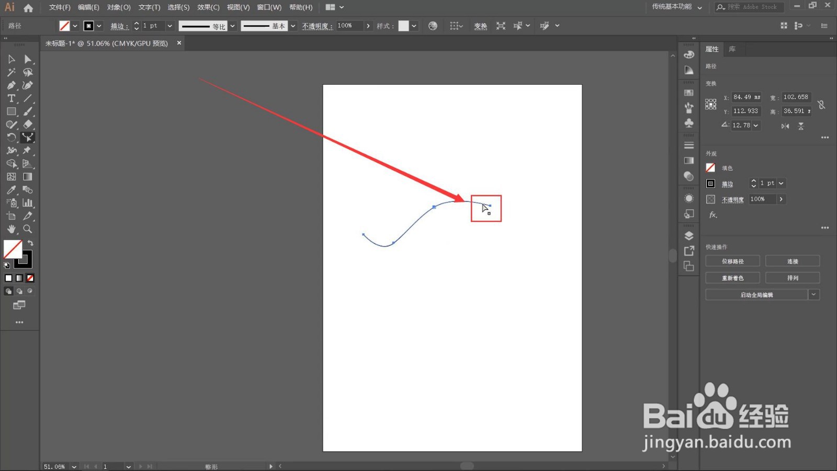This screenshot has height=471, width=837.
Task: Open the 编辑(E) menu
Action: tap(88, 7)
